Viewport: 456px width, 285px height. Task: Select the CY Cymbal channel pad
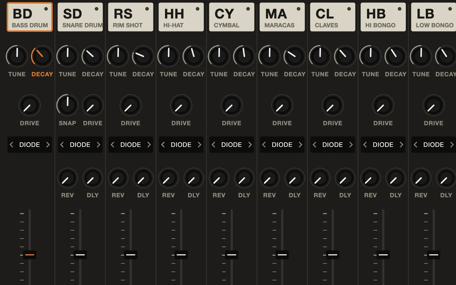click(x=232, y=17)
